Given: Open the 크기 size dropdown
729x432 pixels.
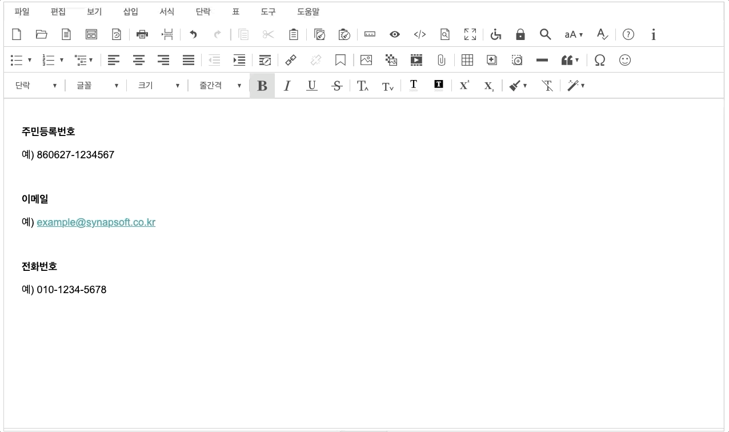Looking at the screenshot, I should point(158,86).
